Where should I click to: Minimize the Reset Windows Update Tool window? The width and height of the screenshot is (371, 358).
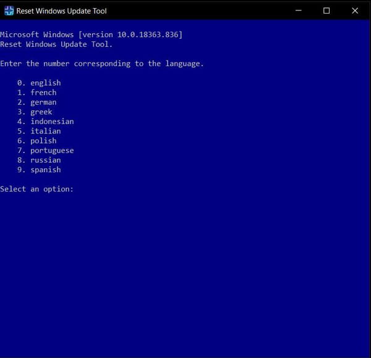tap(299, 10)
